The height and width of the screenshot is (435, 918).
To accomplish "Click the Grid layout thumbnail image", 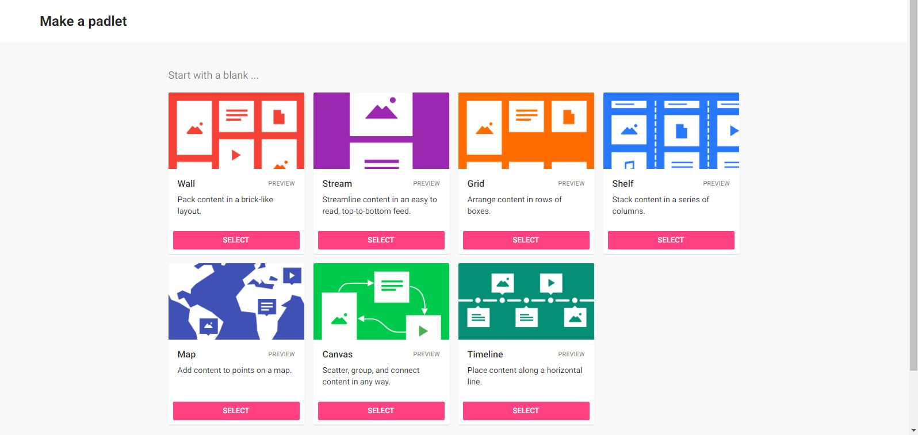I will click(526, 130).
